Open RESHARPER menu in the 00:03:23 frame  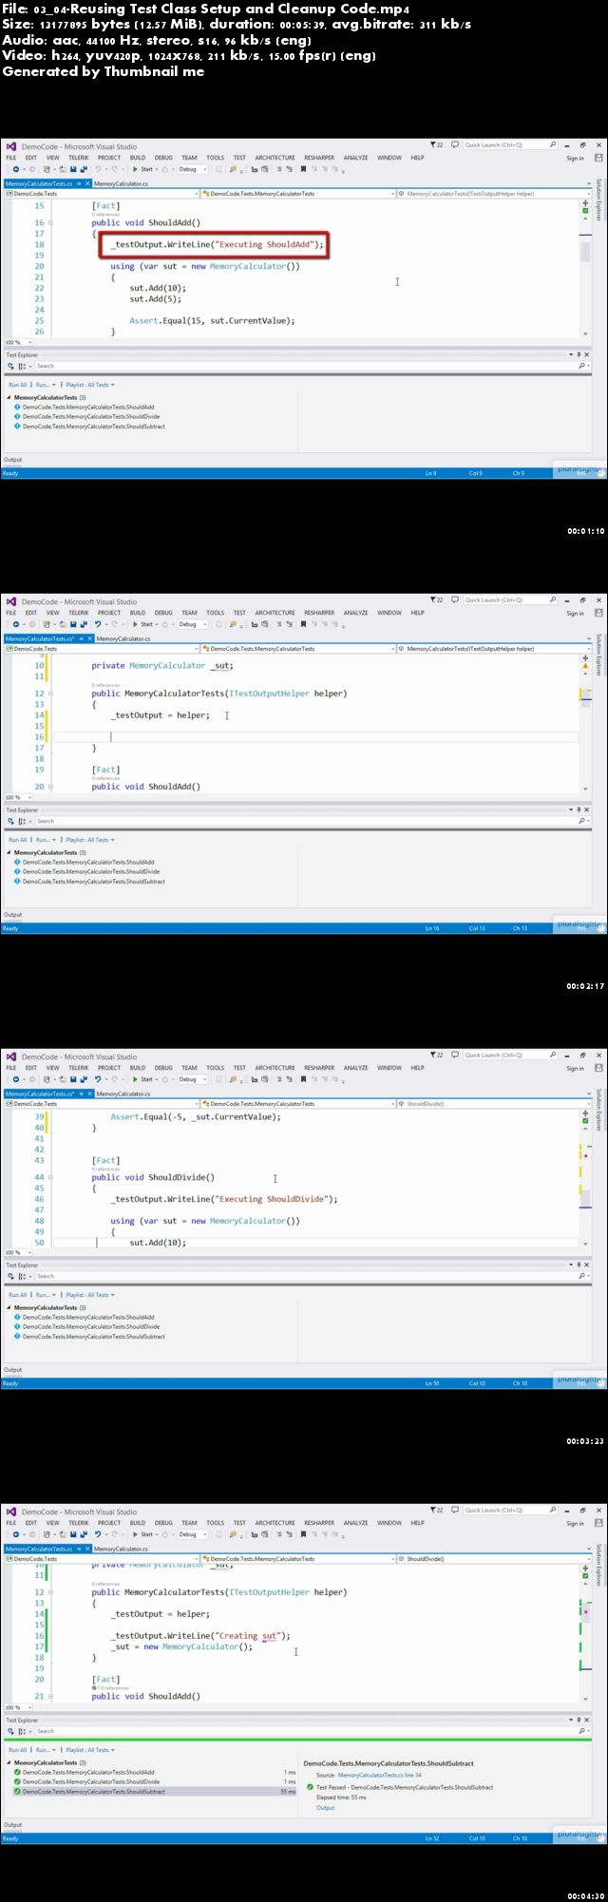click(319, 1068)
